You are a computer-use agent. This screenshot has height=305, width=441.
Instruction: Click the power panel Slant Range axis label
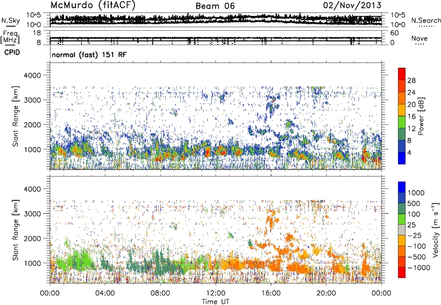tap(15, 116)
